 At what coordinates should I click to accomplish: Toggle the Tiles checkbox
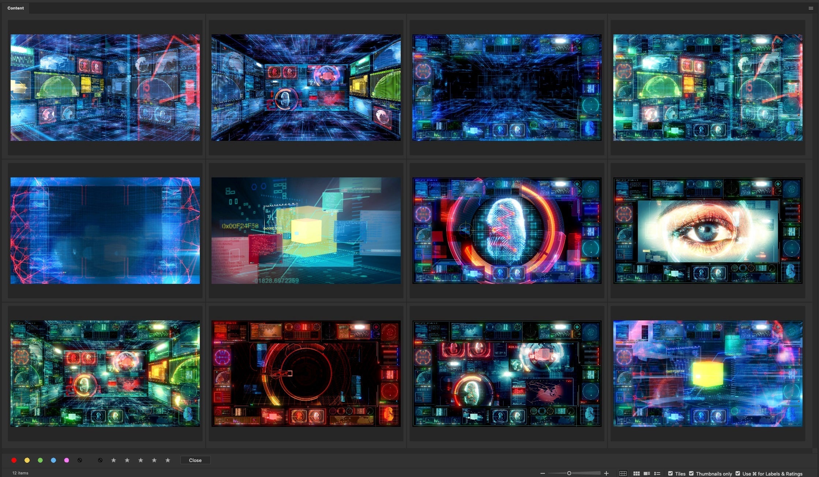670,473
